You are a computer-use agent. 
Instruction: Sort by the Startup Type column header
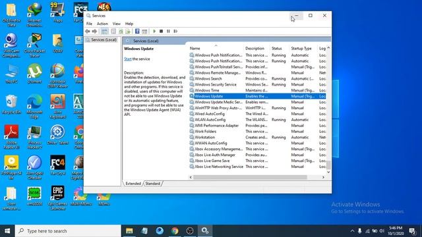303,48
